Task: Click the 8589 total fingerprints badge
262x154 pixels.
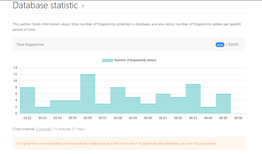Action: pyautogui.click(x=220, y=45)
